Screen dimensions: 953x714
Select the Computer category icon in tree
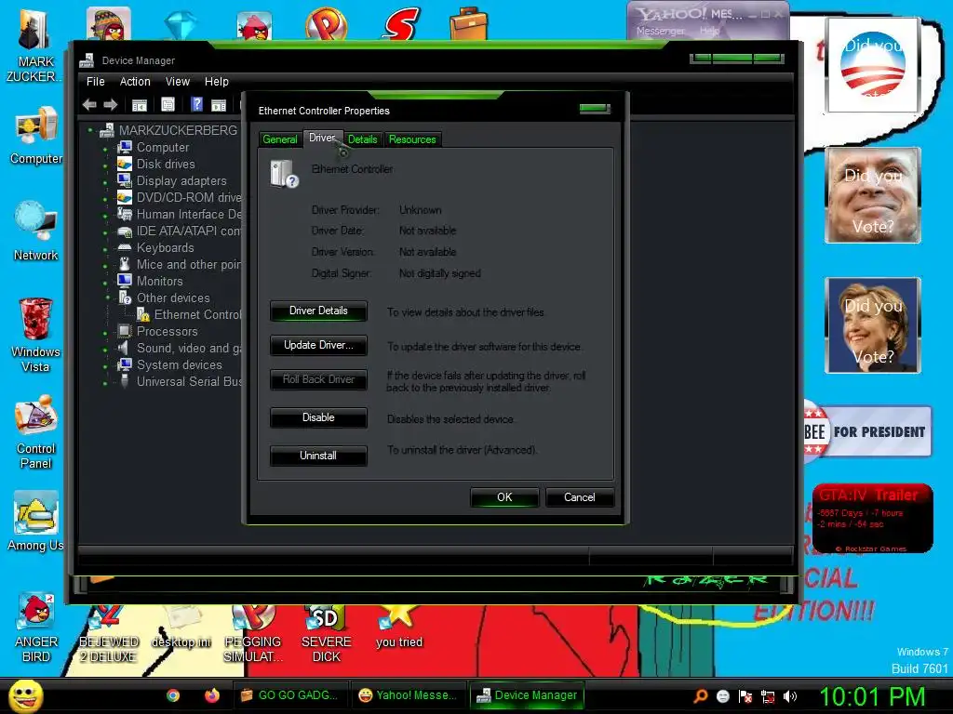coord(125,147)
